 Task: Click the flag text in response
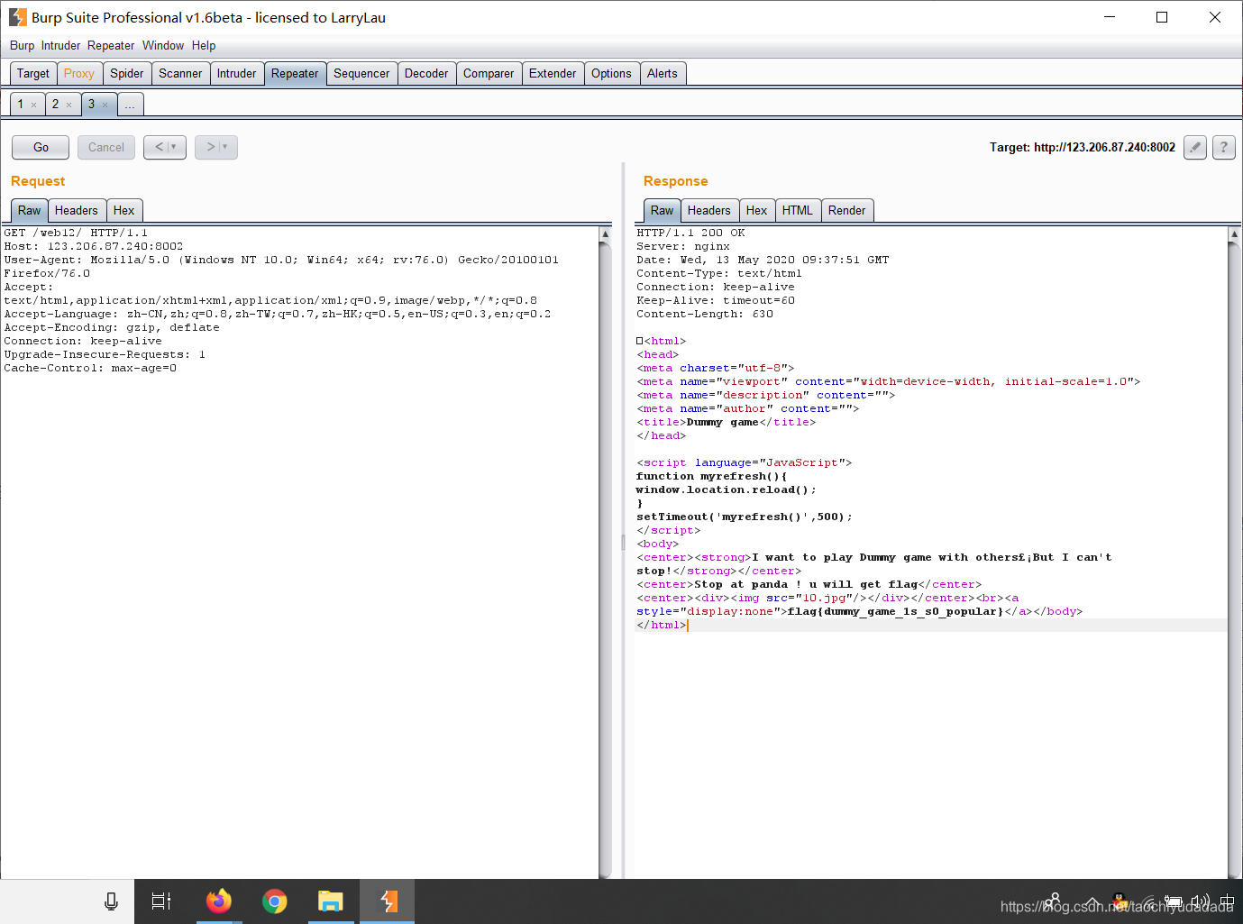(x=895, y=611)
